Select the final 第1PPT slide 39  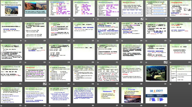tap(157, 95)
